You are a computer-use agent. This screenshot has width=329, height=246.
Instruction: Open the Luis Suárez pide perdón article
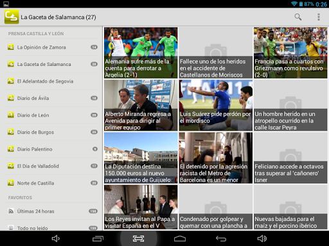[x=216, y=105]
